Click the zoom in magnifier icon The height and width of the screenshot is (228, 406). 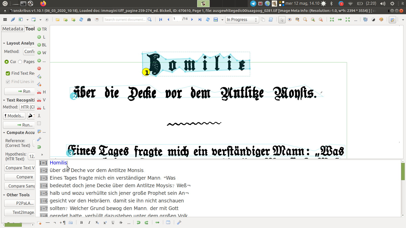[x=313, y=20]
